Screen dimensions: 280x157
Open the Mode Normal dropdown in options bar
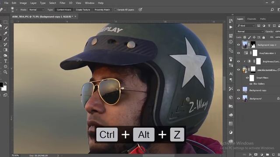coord(36,10)
